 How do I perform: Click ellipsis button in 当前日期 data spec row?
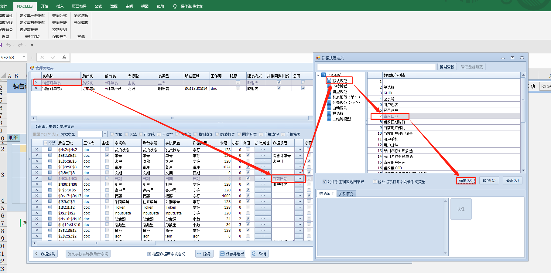pyautogui.click(x=299, y=179)
